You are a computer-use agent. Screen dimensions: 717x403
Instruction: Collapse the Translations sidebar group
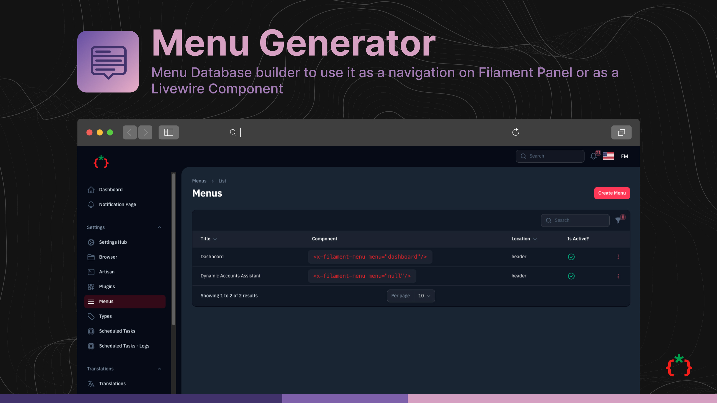[159, 369]
